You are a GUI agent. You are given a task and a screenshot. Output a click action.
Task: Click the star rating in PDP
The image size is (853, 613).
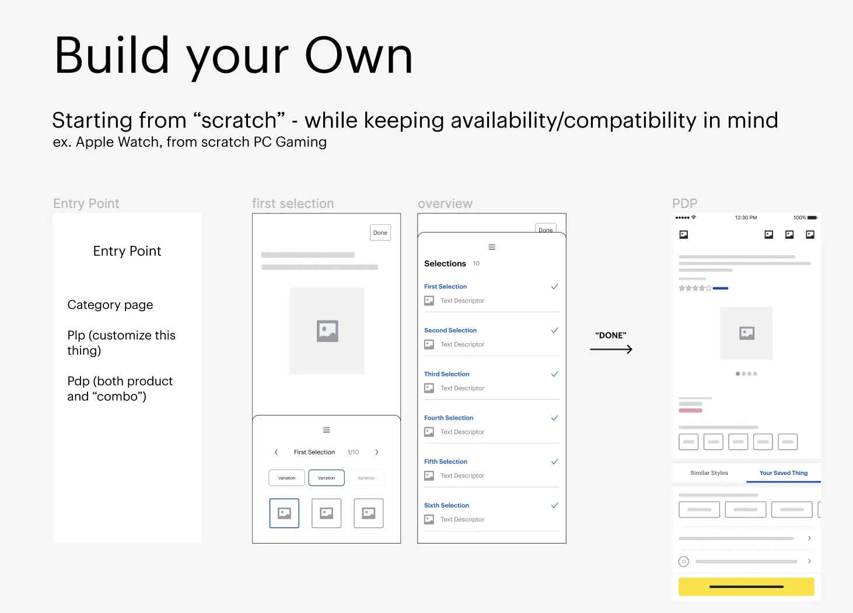pyautogui.click(x=695, y=288)
